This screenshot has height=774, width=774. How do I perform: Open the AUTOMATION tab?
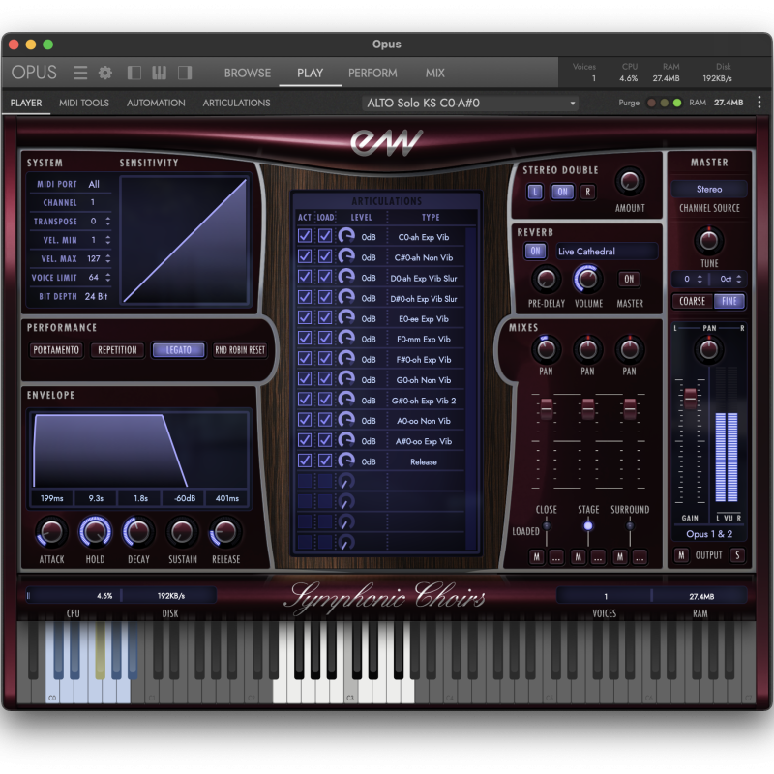point(156,103)
